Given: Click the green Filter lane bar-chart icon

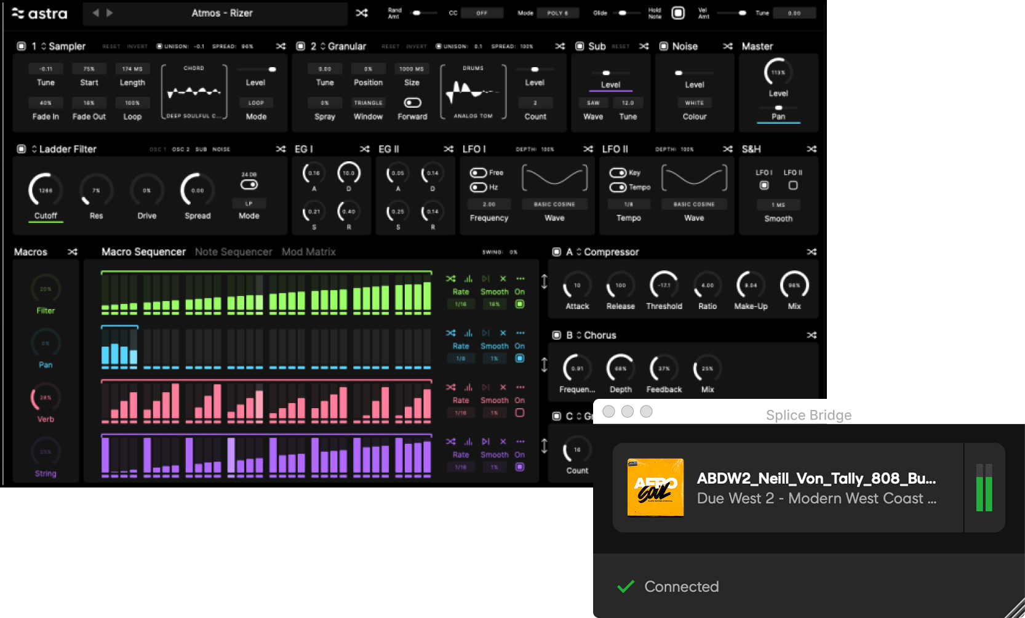Looking at the screenshot, I should point(468,279).
